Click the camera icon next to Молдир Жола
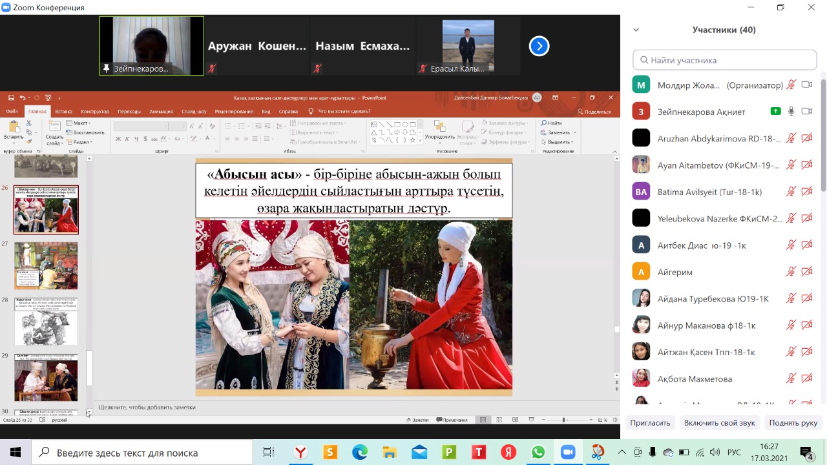The width and height of the screenshot is (827, 465). (x=806, y=85)
